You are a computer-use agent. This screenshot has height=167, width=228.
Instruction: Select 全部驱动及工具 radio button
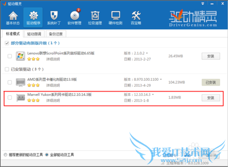(x=47, y=155)
